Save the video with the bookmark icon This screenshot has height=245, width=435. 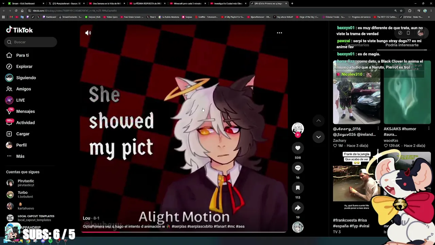[298, 188]
